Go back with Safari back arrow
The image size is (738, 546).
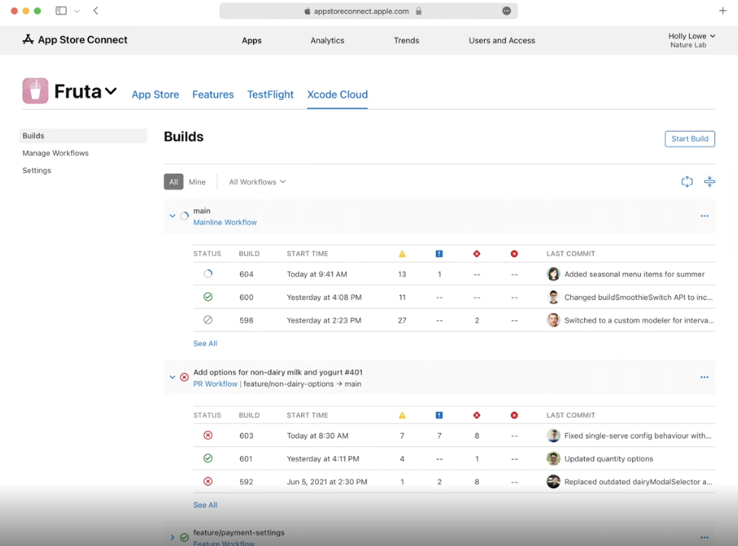coord(95,11)
